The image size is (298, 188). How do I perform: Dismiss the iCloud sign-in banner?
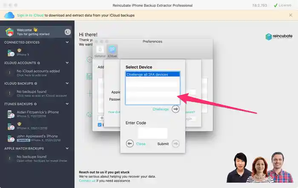[291, 15]
